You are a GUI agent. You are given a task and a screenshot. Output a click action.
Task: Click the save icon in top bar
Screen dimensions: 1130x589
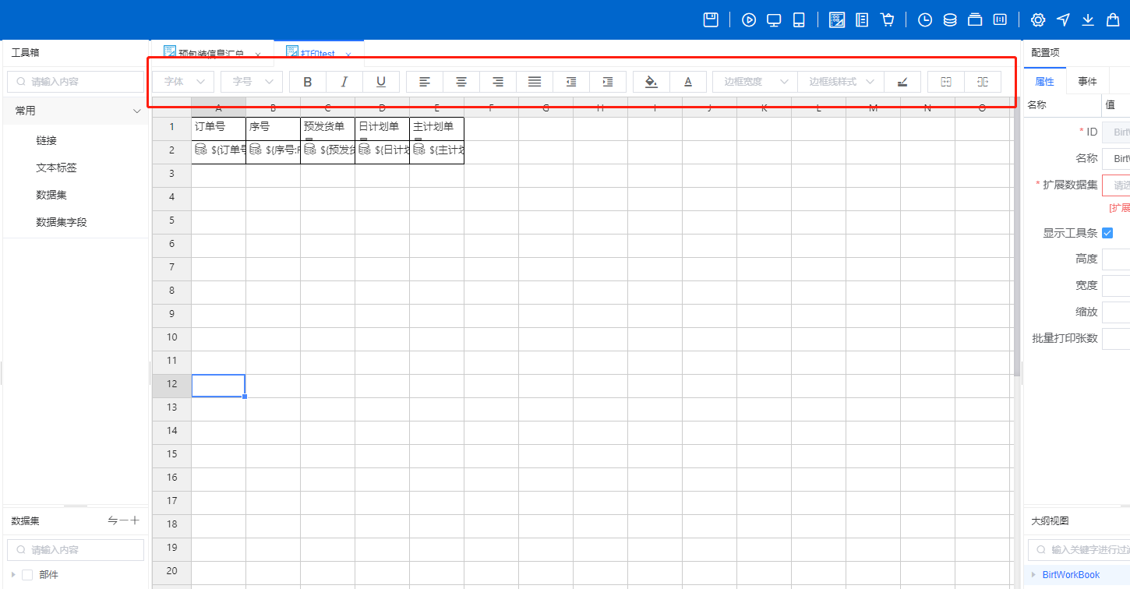pyautogui.click(x=711, y=20)
